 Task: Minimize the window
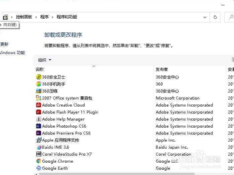coord(223,5)
